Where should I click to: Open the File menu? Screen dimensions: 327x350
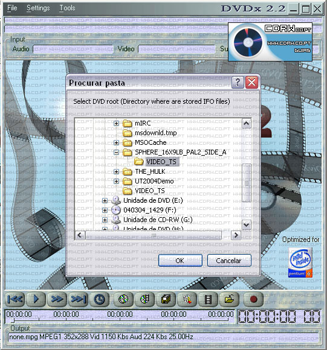(x=12, y=8)
